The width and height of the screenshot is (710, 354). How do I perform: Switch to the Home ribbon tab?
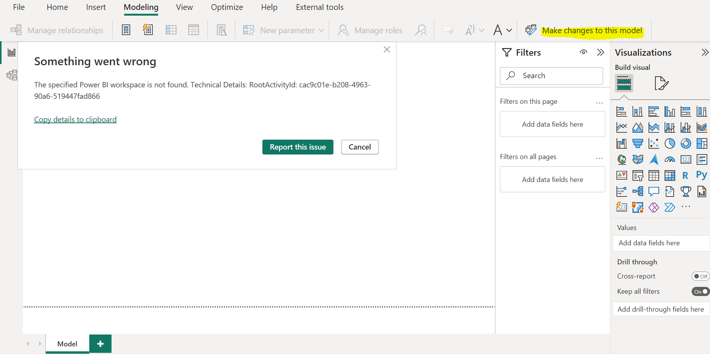(57, 7)
